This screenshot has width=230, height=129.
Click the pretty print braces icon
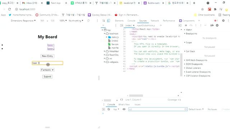[121, 100]
